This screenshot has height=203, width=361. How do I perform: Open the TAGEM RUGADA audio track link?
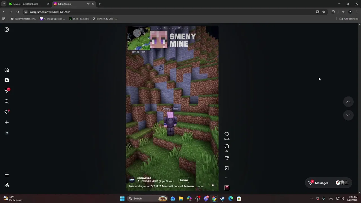coord(157,181)
